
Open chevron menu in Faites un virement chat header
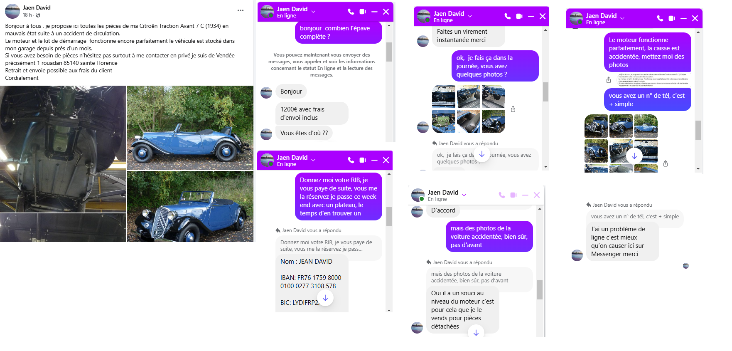(x=470, y=16)
